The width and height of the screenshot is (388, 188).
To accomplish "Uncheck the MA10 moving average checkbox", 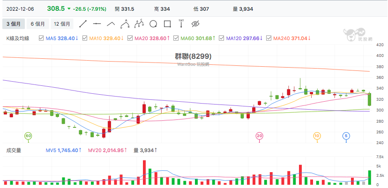I will click(85, 38).
